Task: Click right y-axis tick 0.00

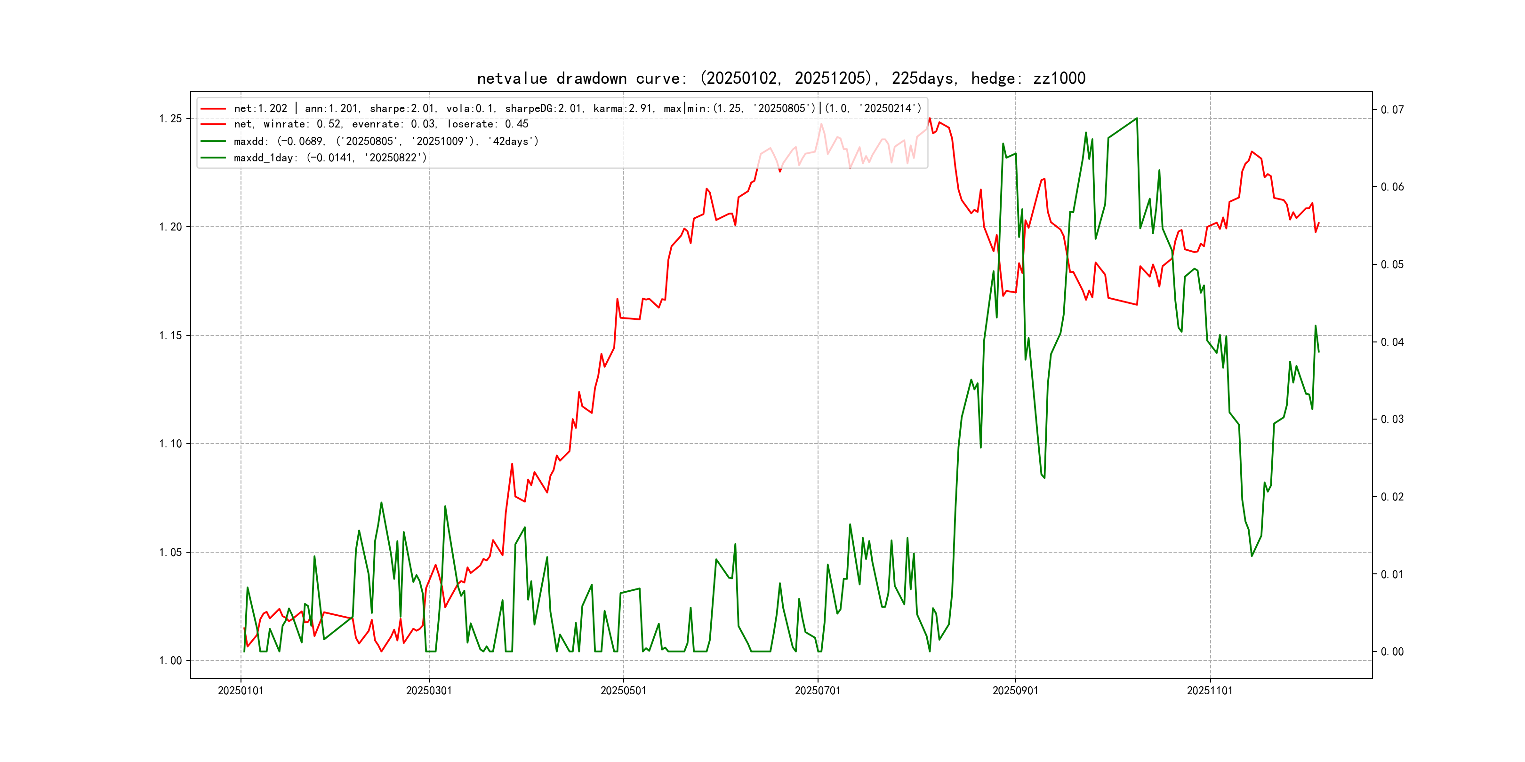Action: pos(1392,652)
